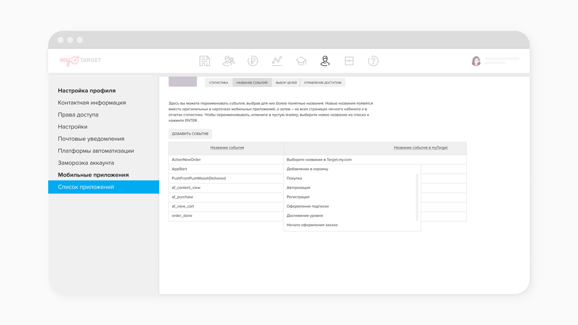Pick 'Добавление в корзину' from the list

point(307,169)
